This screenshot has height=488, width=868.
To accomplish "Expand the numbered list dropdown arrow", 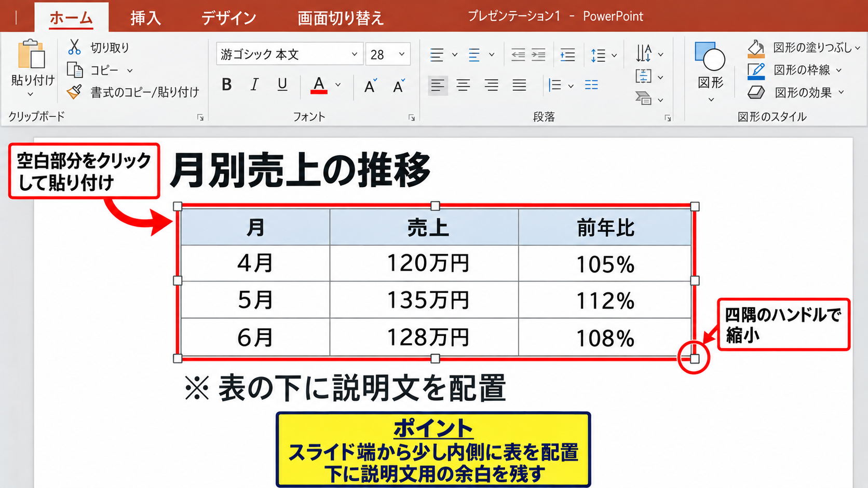I will (492, 54).
